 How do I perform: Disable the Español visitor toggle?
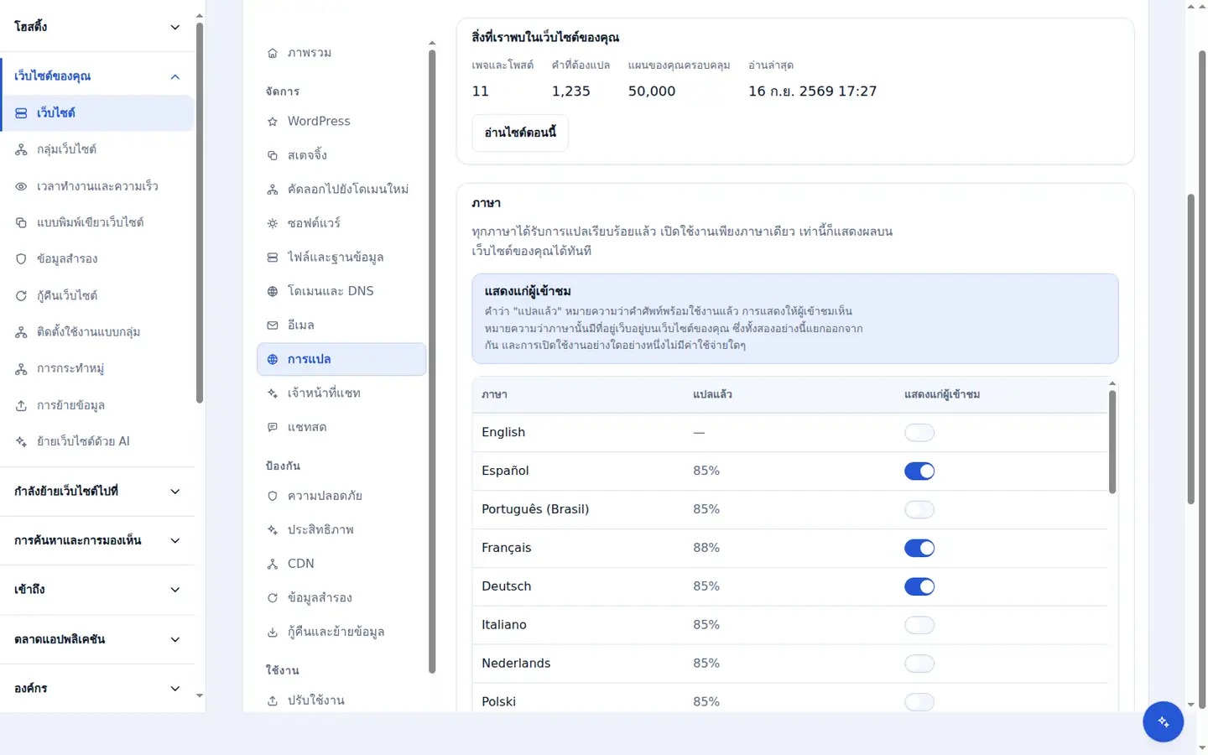(x=919, y=471)
